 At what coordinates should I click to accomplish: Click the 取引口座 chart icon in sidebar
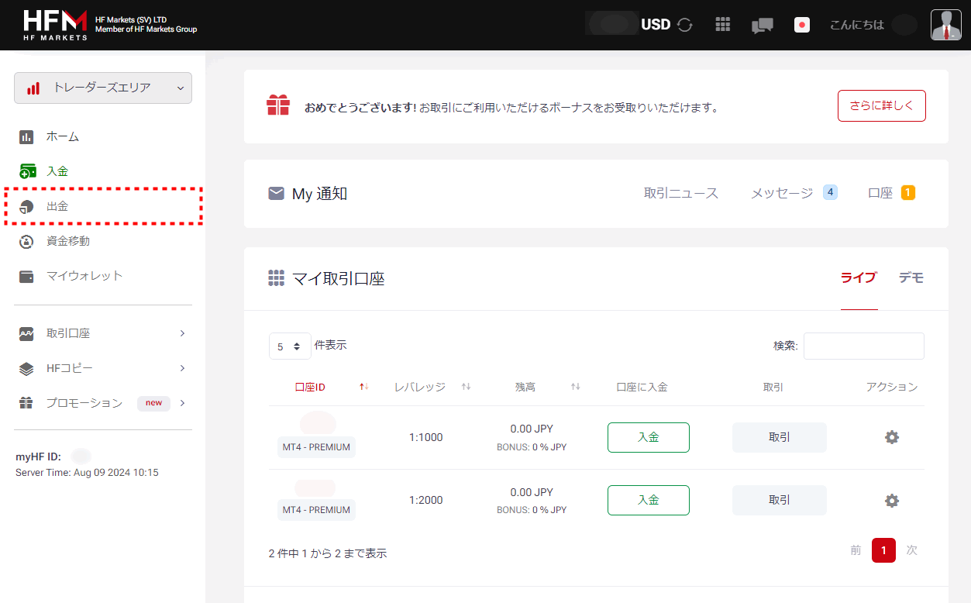point(26,333)
